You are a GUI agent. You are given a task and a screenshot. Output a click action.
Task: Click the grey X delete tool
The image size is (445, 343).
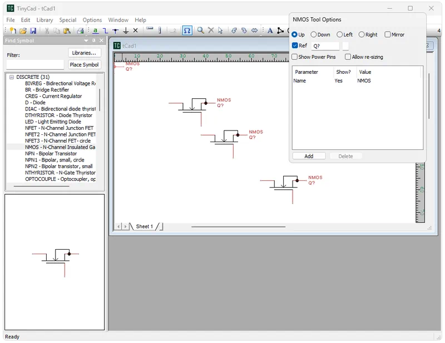(x=211, y=30)
